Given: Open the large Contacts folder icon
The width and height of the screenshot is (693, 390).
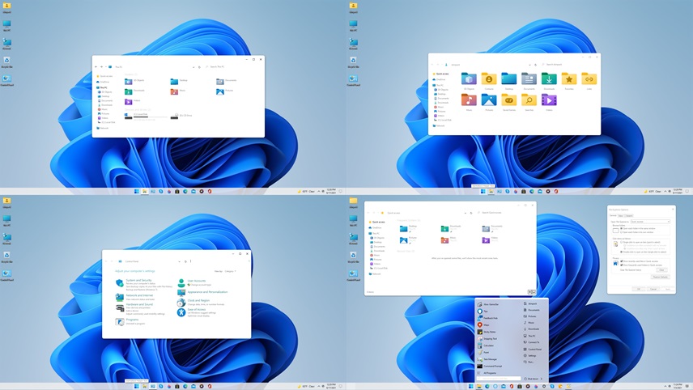Looking at the screenshot, I should coord(489,78).
